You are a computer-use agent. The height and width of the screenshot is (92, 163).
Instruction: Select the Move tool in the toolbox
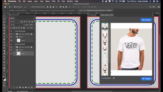click(x=4, y=14)
